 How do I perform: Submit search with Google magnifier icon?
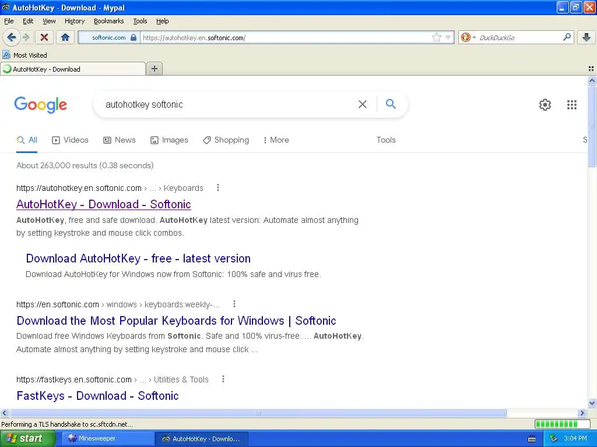point(391,104)
